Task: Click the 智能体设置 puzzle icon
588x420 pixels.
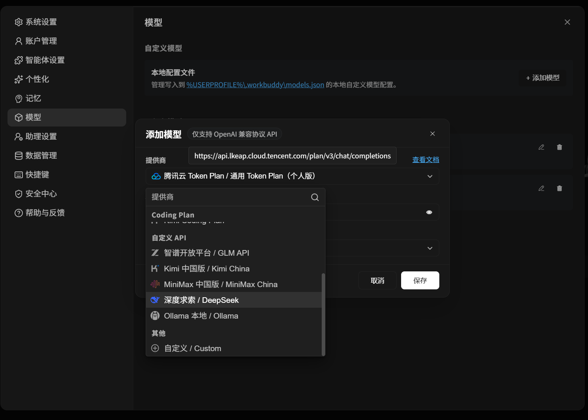Action: point(19,60)
